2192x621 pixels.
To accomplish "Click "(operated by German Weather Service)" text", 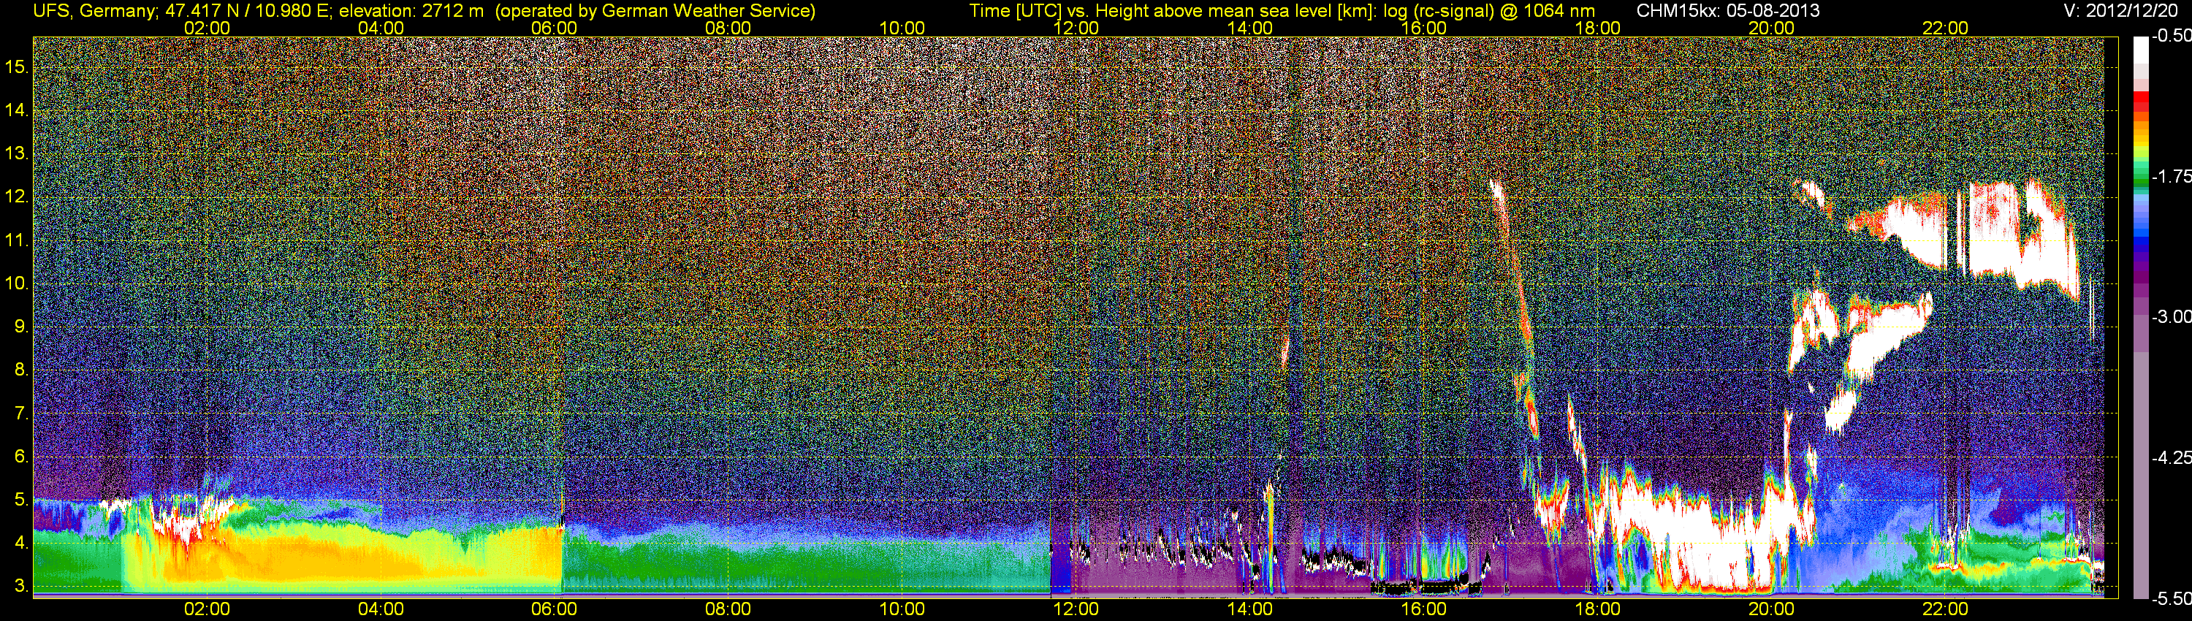I will 656,11.
